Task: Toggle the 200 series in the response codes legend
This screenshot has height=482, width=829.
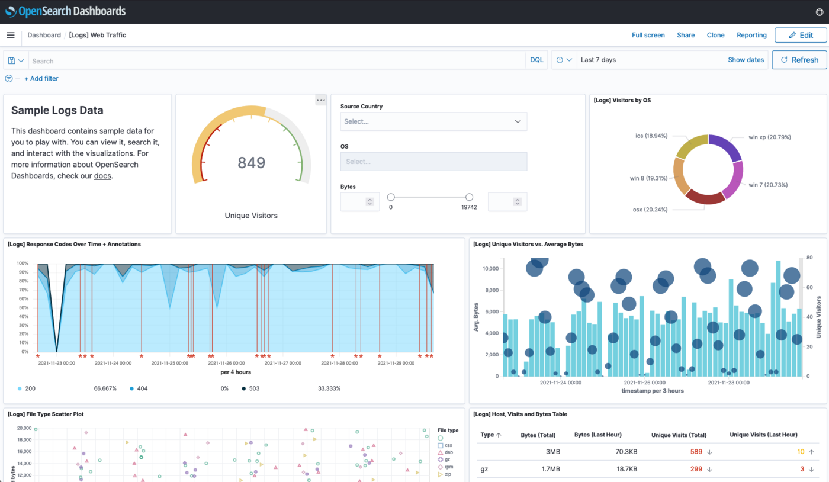Action: click(26, 388)
